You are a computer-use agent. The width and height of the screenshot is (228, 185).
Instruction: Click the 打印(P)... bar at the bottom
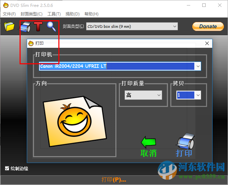point(114,180)
